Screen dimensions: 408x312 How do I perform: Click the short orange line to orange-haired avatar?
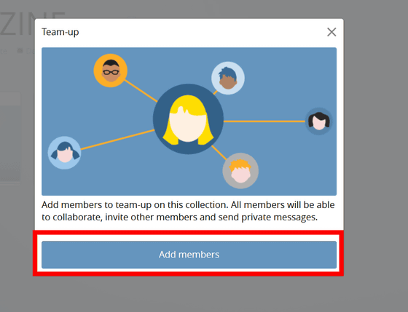[x=219, y=153]
